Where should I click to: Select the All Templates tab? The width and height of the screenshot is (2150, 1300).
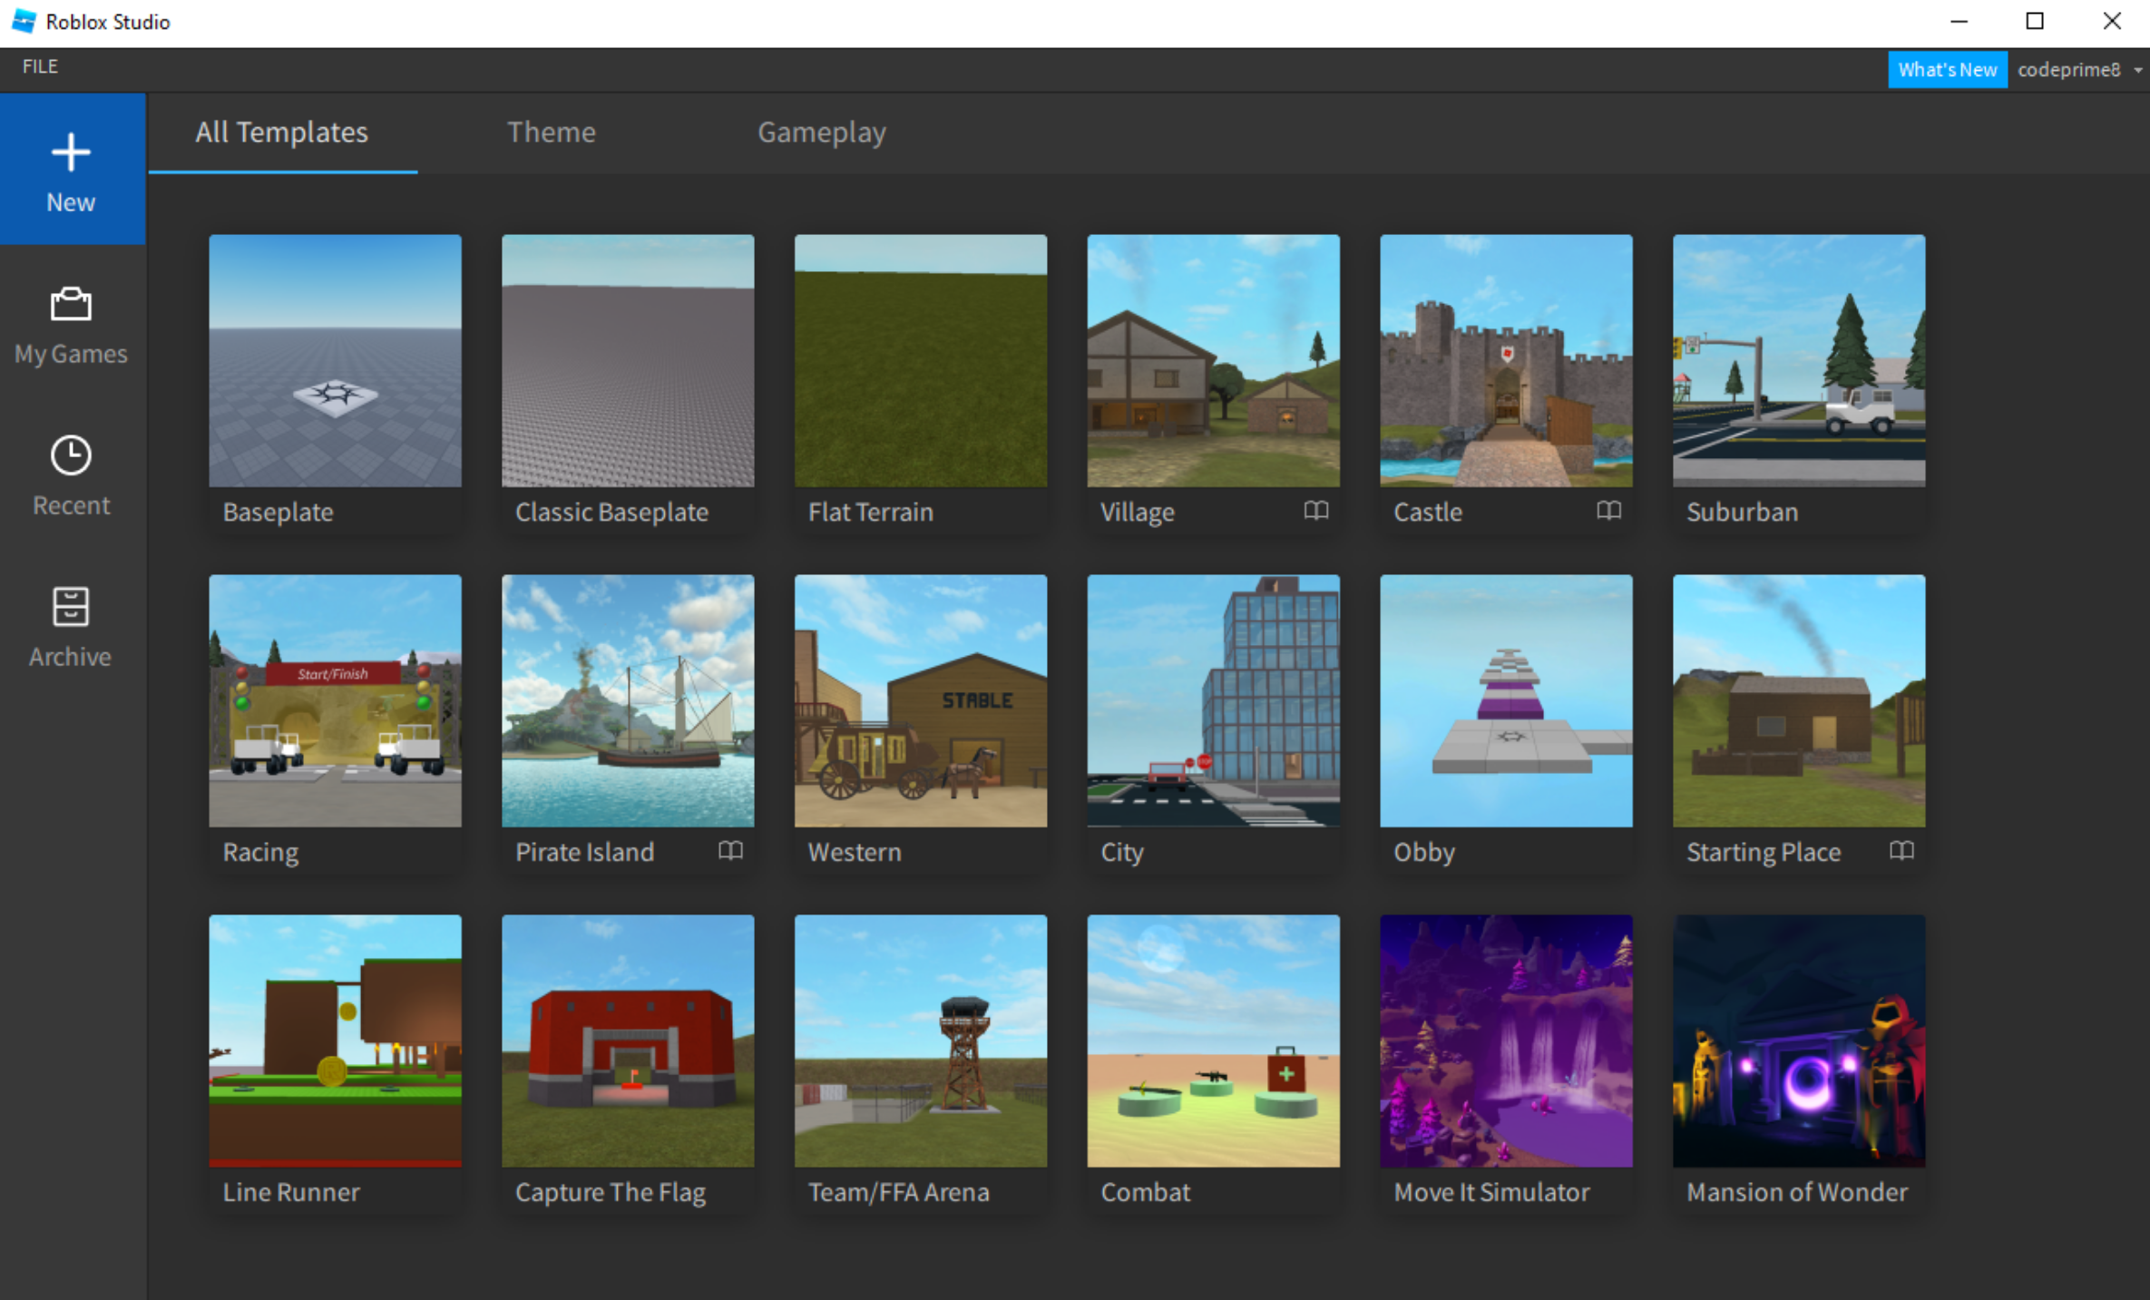(281, 132)
